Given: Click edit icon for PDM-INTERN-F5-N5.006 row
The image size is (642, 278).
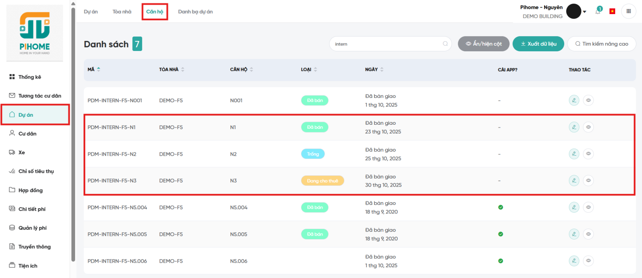Looking at the screenshot, I should point(574,261).
